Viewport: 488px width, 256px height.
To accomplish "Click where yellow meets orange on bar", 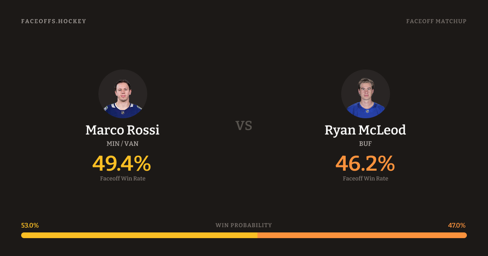I will pyautogui.click(x=257, y=235).
